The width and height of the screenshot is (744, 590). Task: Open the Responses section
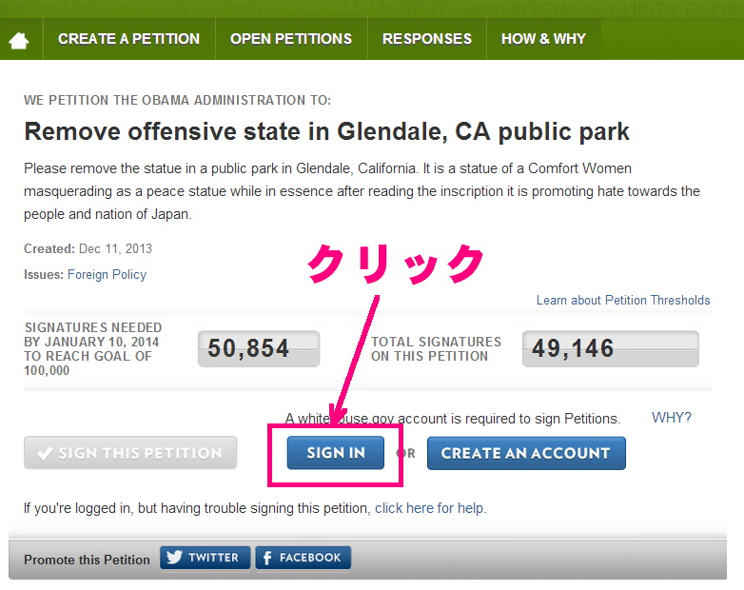point(427,39)
